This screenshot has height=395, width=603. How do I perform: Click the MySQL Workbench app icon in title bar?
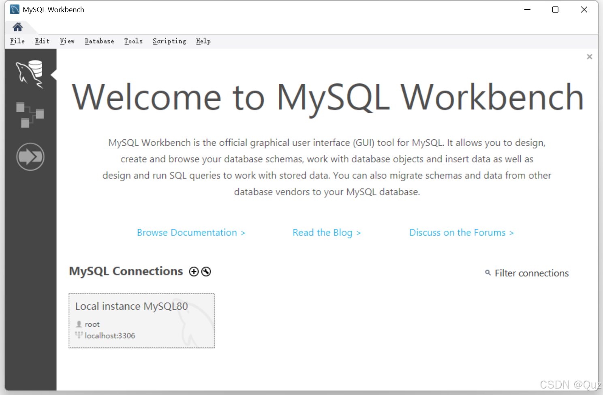[x=15, y=9]
